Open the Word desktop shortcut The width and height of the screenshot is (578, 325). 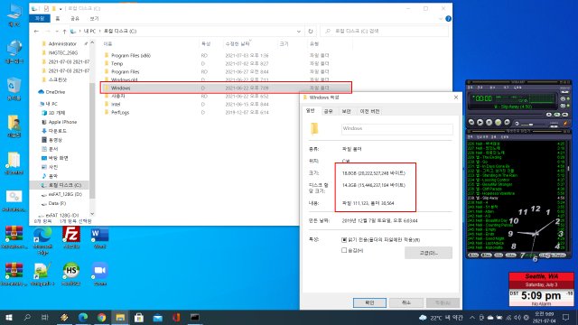(100, 237)
